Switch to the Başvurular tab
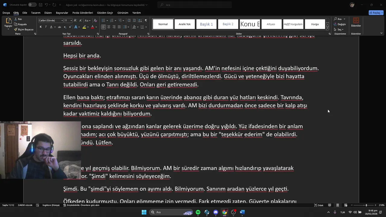Screen dimensions: 386x217 click(x=62, y=13)
